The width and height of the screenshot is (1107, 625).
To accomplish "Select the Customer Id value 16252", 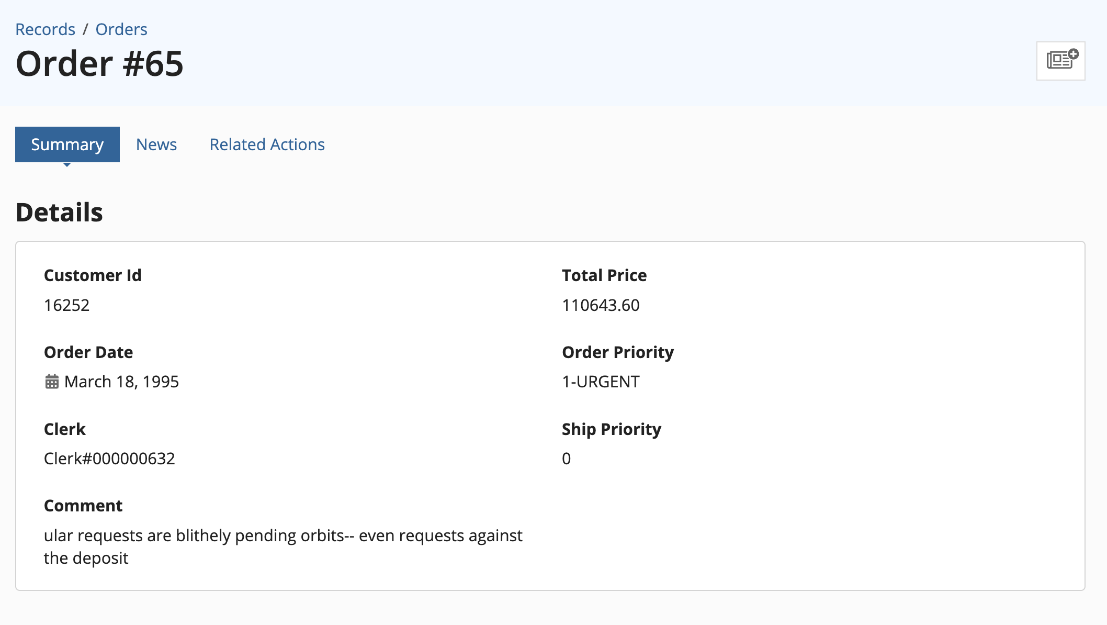I will (67, 305).
